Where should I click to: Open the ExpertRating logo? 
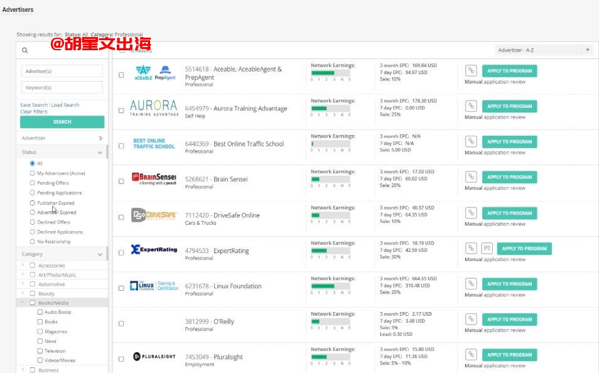tap(154, 249)
